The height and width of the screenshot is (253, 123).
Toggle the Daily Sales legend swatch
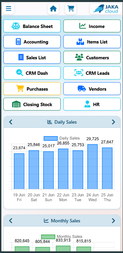51,138
